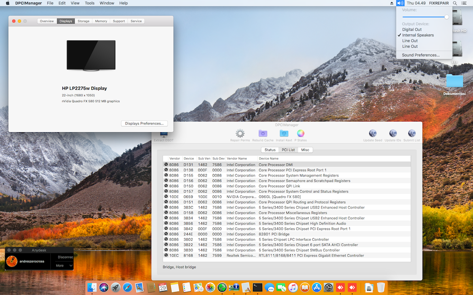Image resolution: width=473 pixels, height=295 pixels.
Task: Switch to the Status tab
Action: [x=270, y=150]
